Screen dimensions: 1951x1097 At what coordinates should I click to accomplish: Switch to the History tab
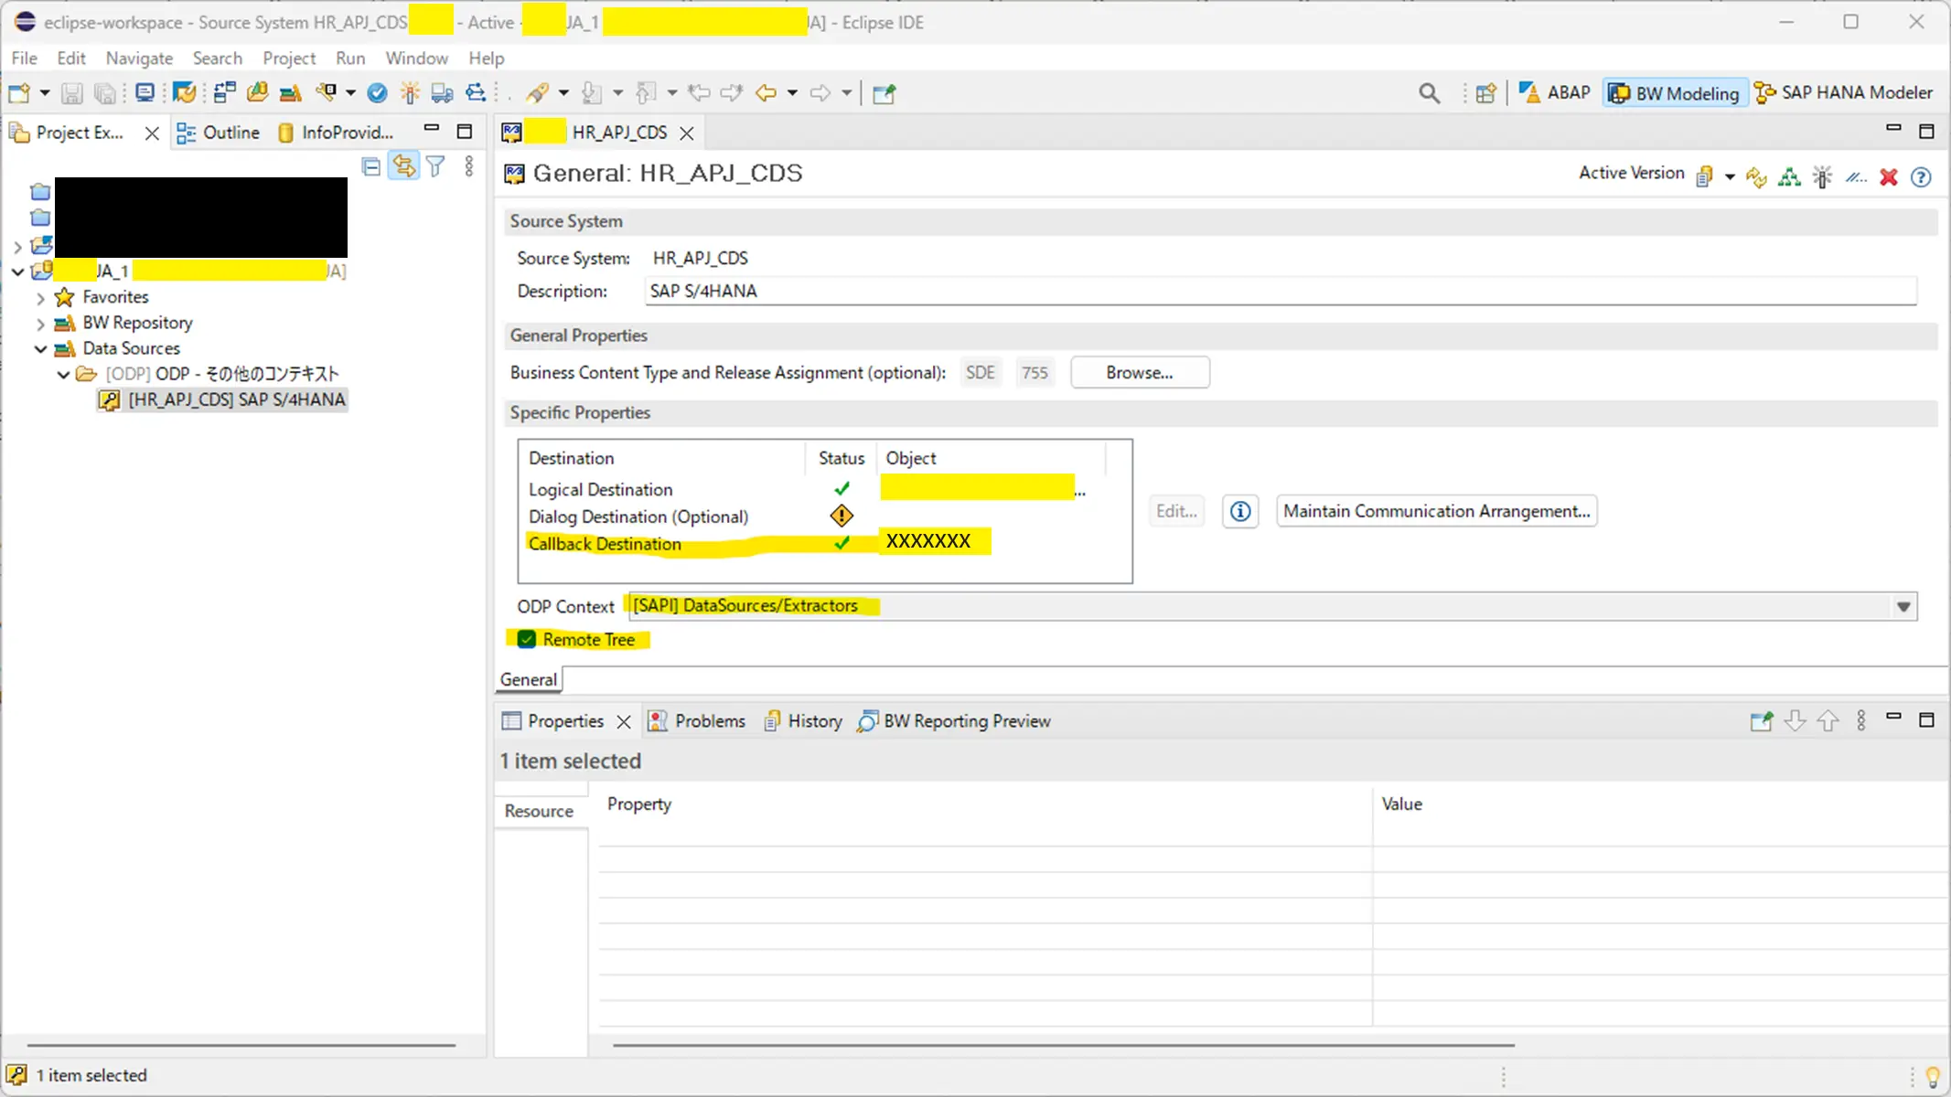[803, 721]
